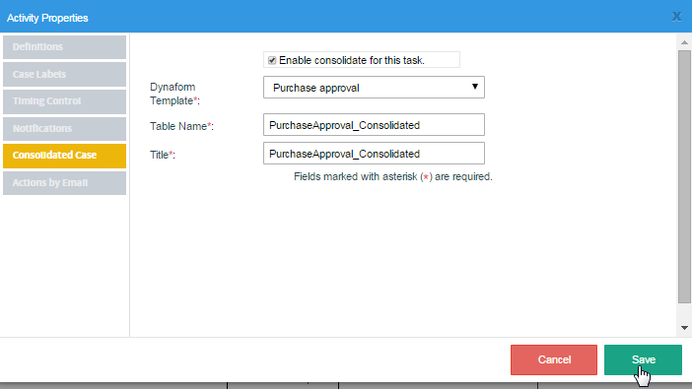The width and height of the screenshot is (692, 389).
Task: Close the Activity Properties dialog with X
Action: (676, 17)
